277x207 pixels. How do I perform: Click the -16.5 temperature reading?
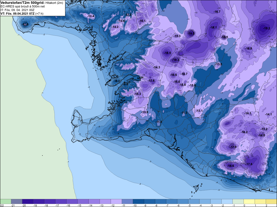(225, 37)
